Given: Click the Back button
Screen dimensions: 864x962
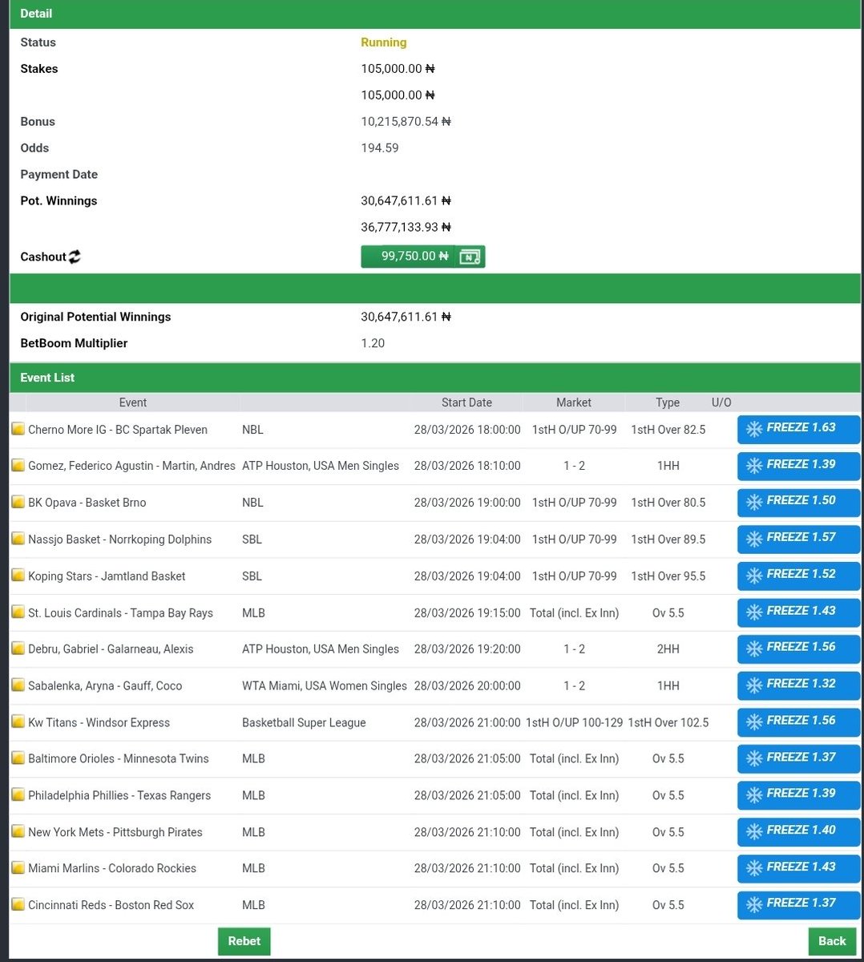Looking at the screenshot, I should pos(832,941).
